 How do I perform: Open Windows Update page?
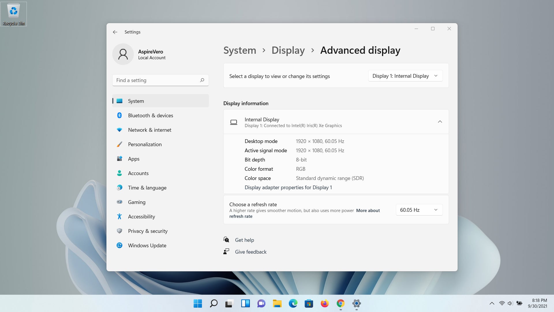point(160,246)
